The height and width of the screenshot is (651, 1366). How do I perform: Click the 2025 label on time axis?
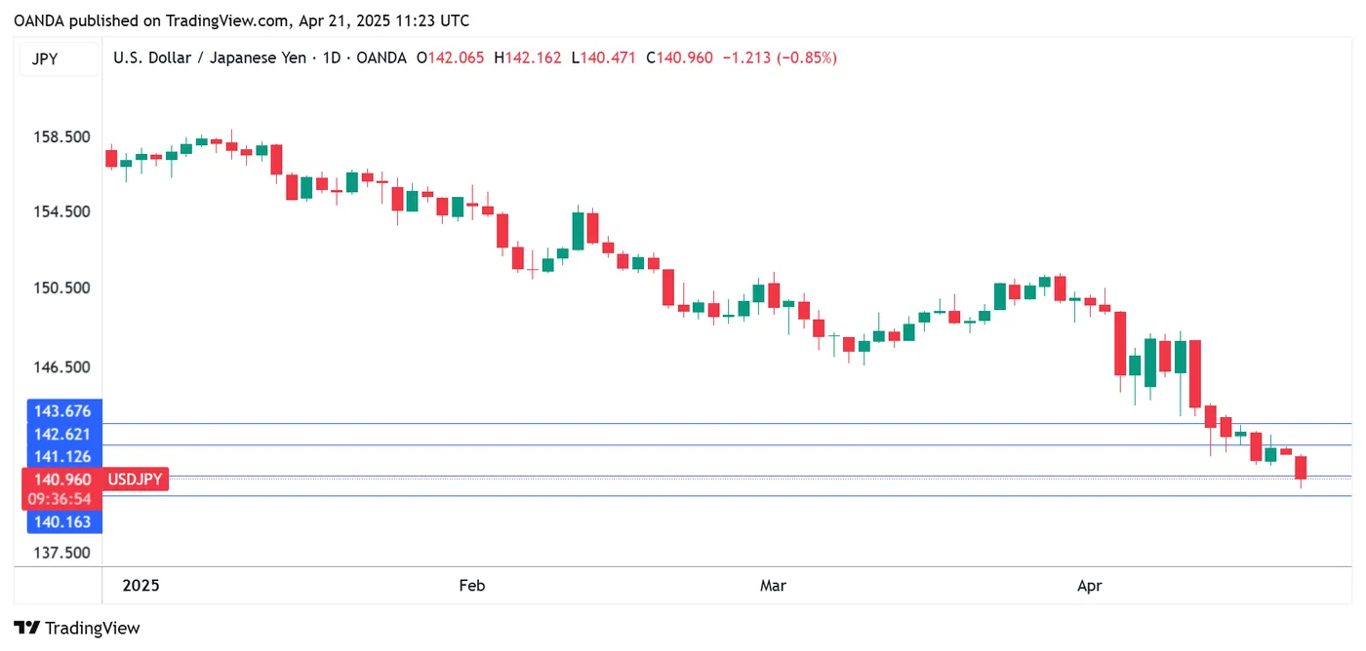pos(141,586)
